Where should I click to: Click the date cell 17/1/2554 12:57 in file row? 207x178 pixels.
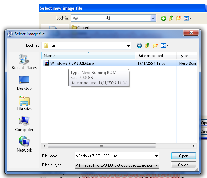tap(151, 63)
